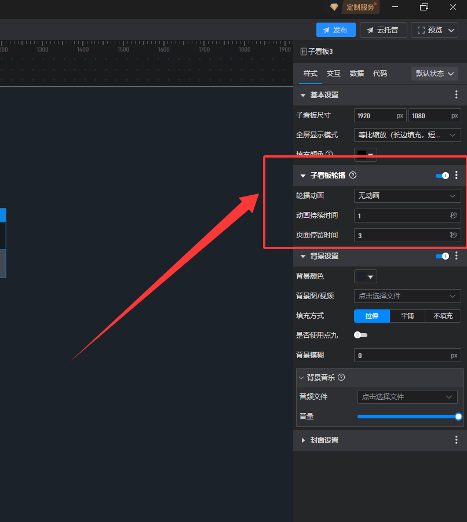Switch to the 代码 tab

click(380, 73)
